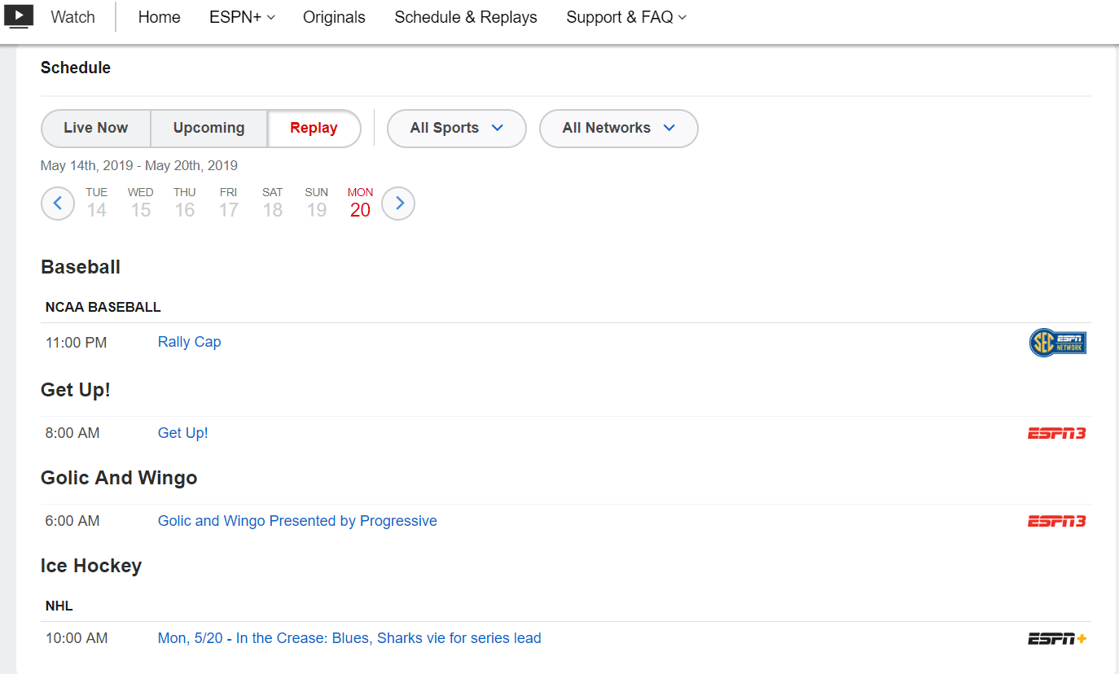Click the ESPN+ logo for In the Crease

click(x=1057, y=638)
